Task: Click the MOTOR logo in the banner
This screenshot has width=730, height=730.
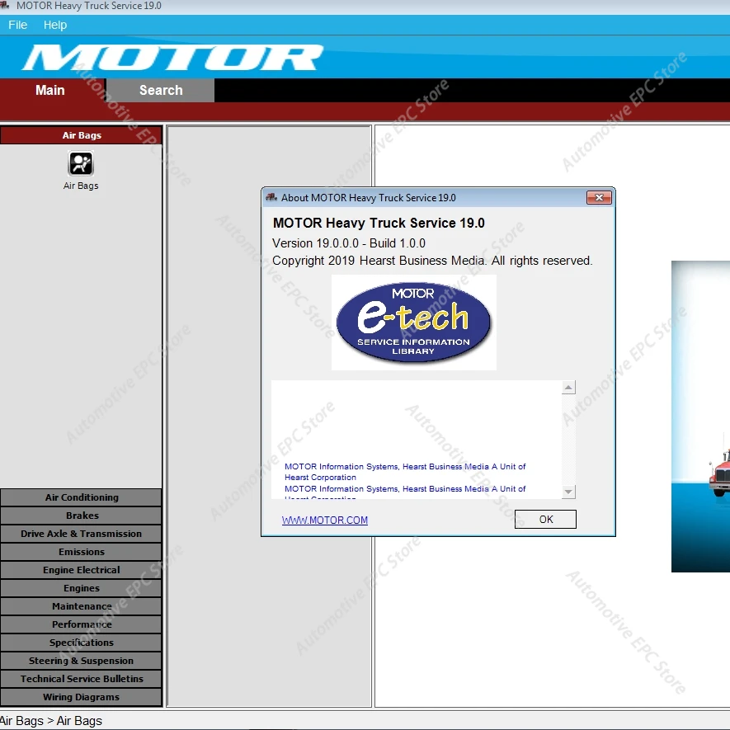Action: pos(172,58)
